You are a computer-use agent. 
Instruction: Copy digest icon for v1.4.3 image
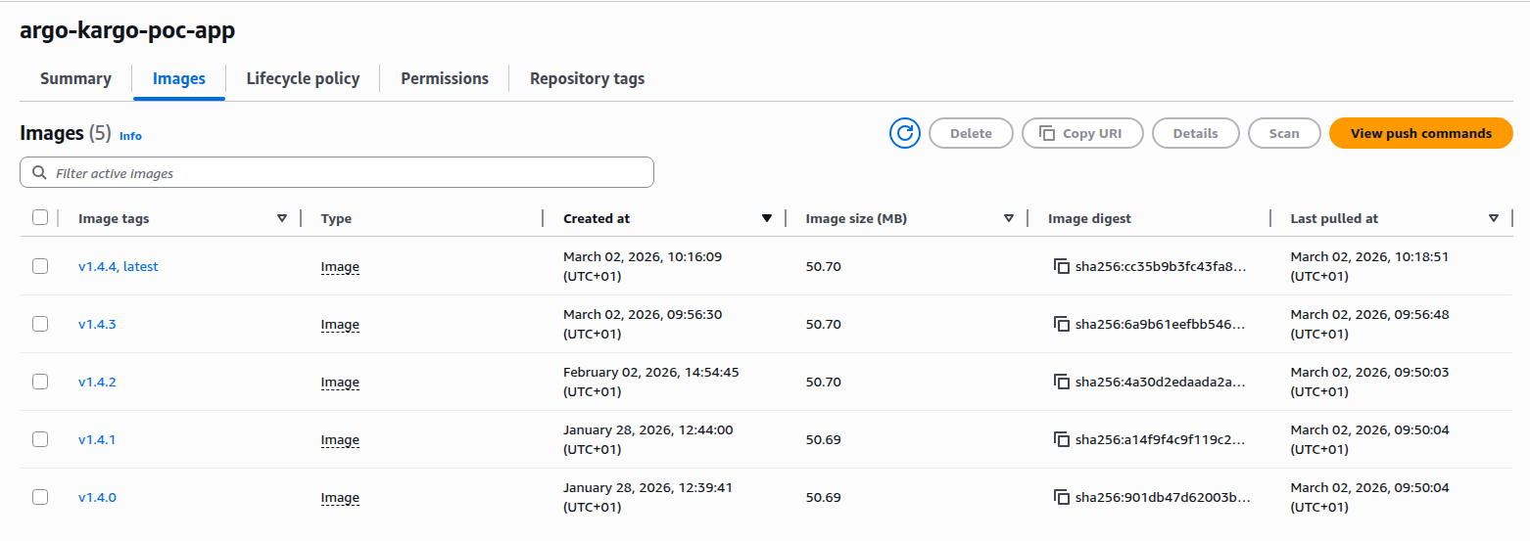pos(1061,324)
